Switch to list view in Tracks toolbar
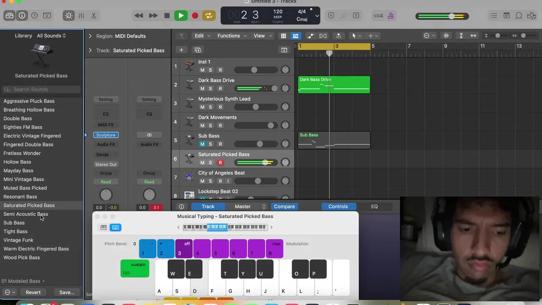The width and height of the screenshot is (542, 305). (x=295, y=36)
